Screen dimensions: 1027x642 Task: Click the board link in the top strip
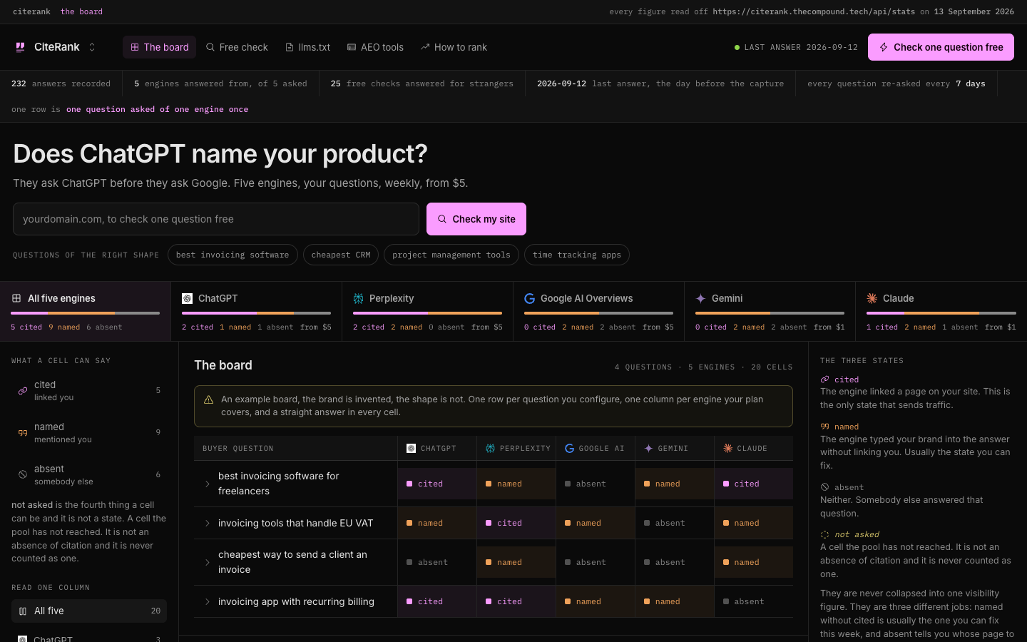pyautogui.click(x=81, y=11)
